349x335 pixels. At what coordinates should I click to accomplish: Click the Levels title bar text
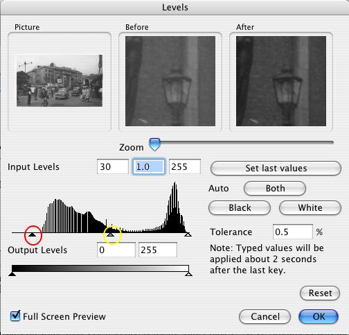click(175, 7)
